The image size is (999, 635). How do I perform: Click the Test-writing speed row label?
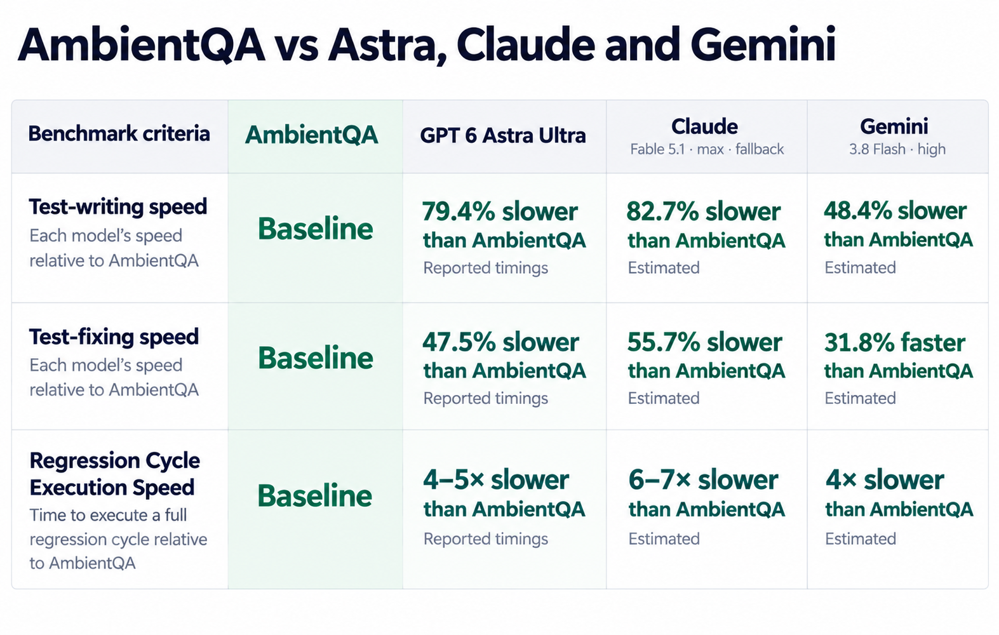[x=118, y=206]
